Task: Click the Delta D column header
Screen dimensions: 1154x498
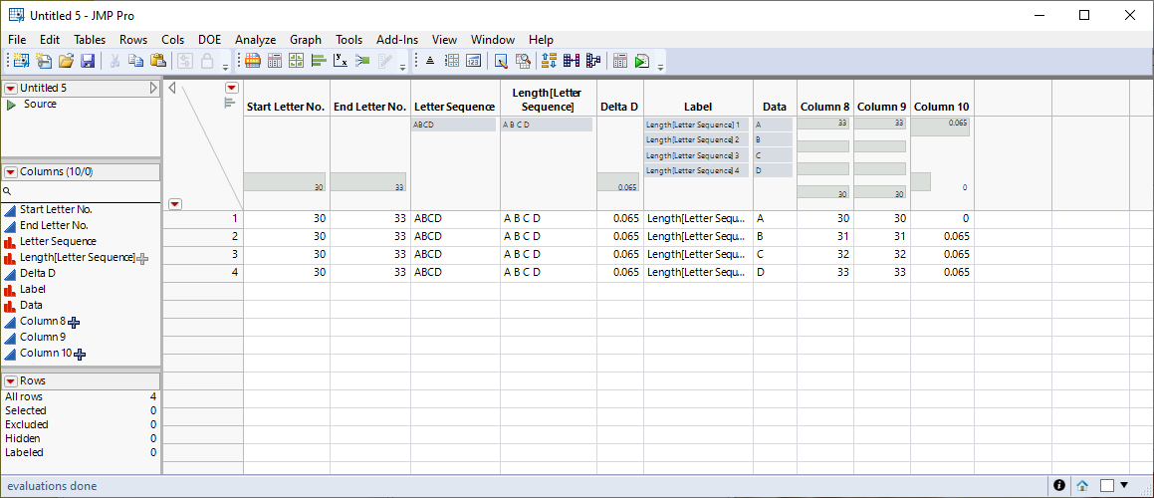Action: [x=619, y=107]
